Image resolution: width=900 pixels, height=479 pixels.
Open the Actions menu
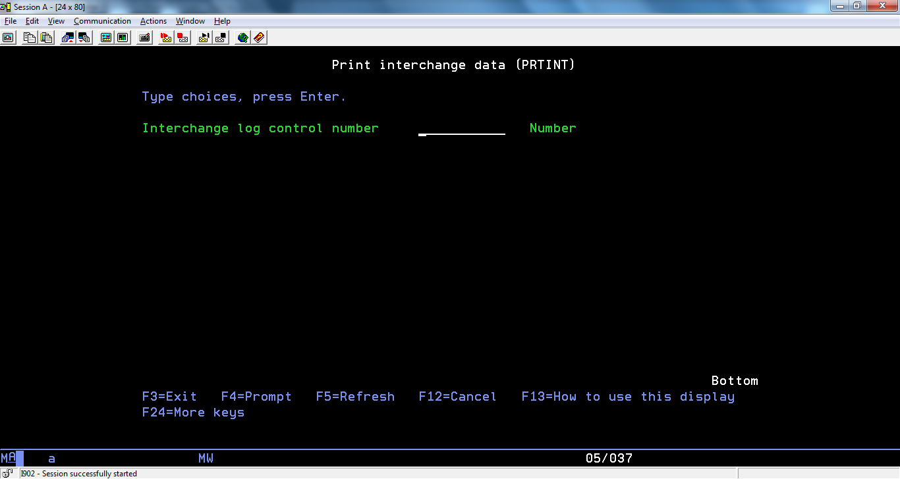tap(154, 21)
